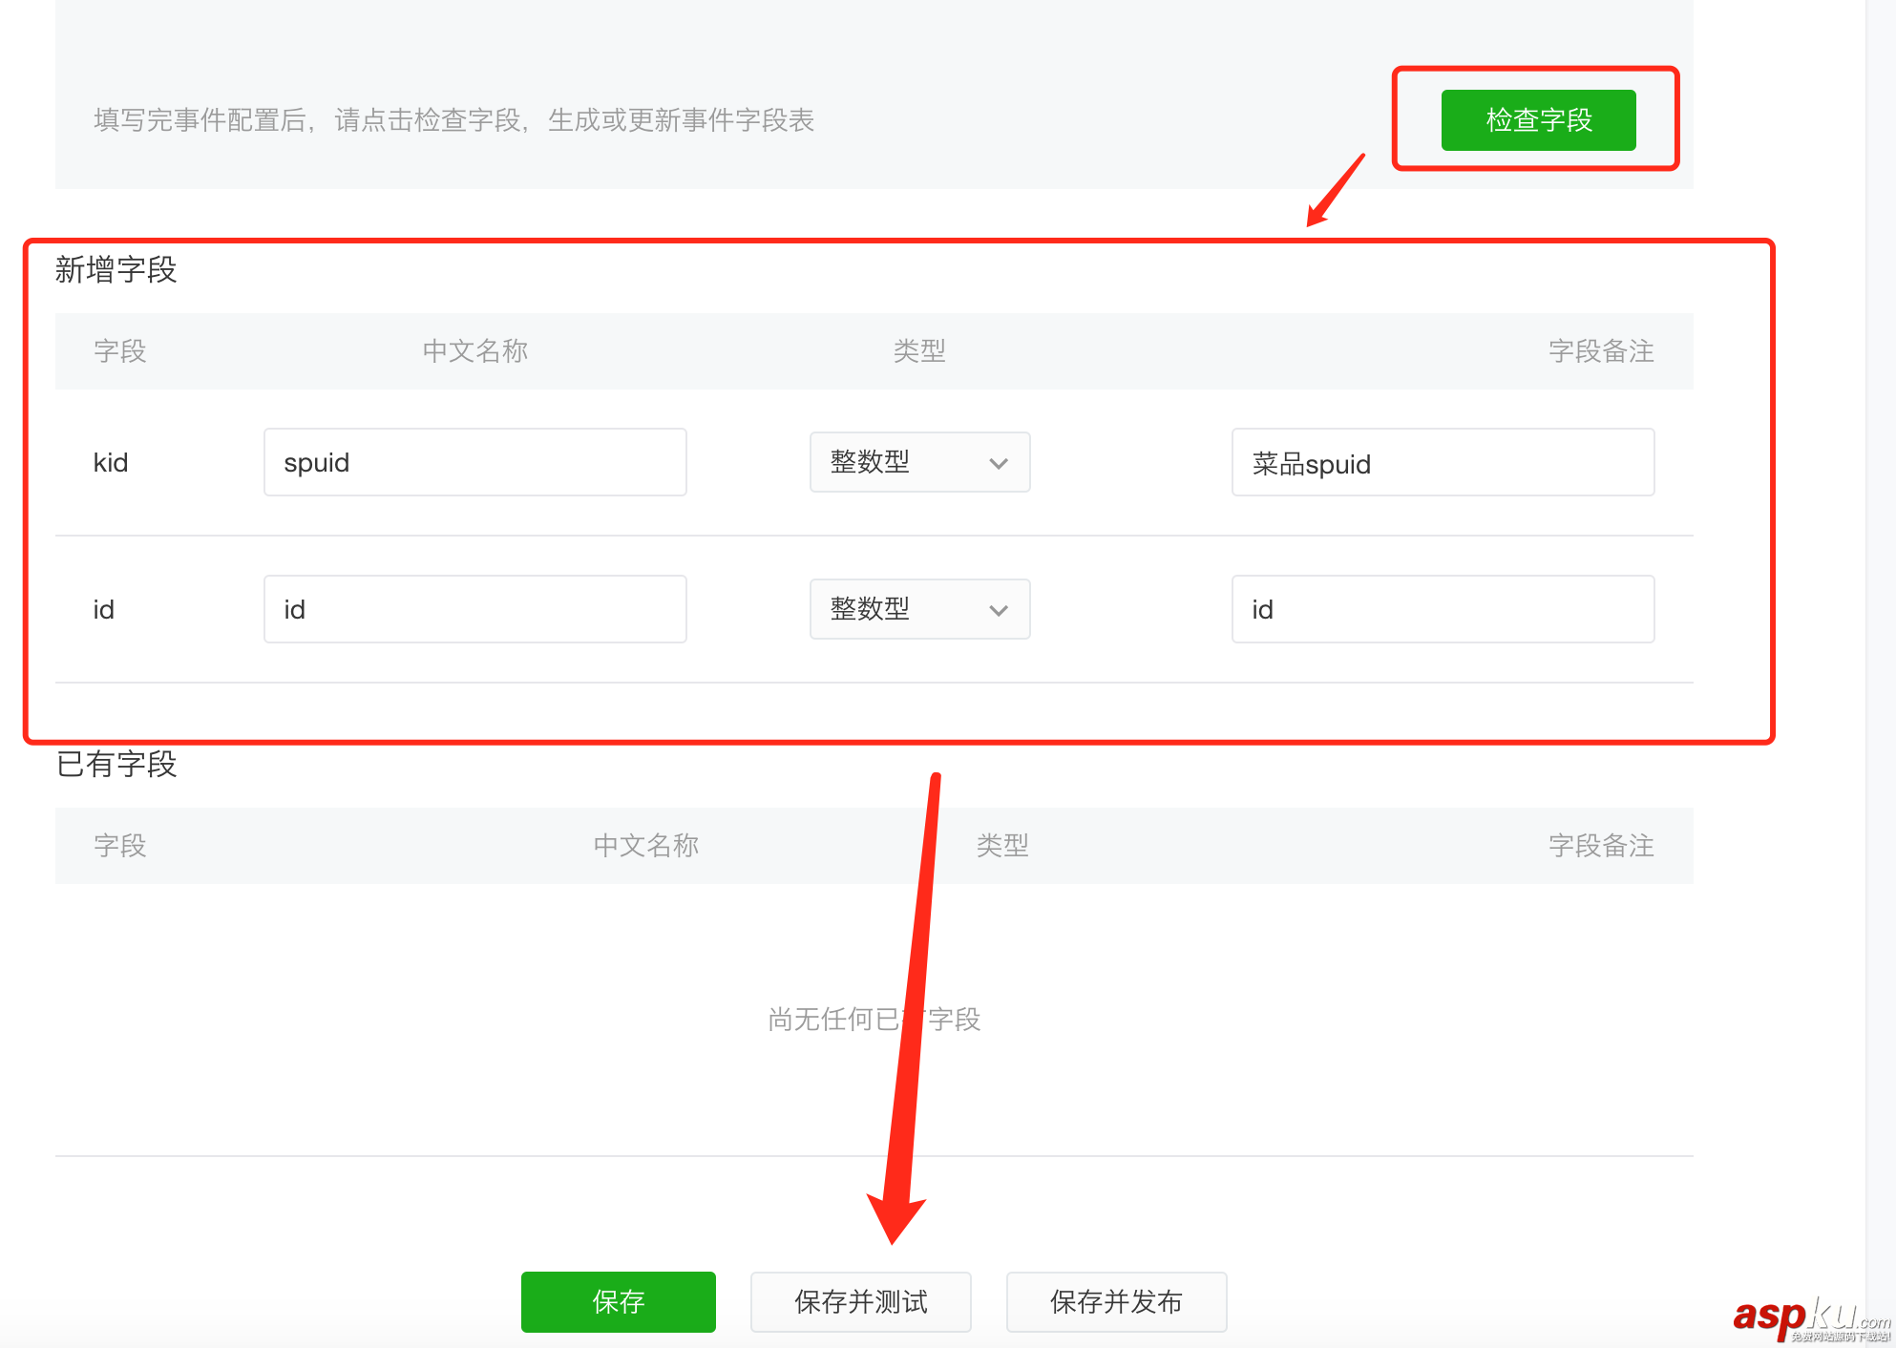Click 字段备注 column header in 新增字段 table

click(x=1600, y=351)
